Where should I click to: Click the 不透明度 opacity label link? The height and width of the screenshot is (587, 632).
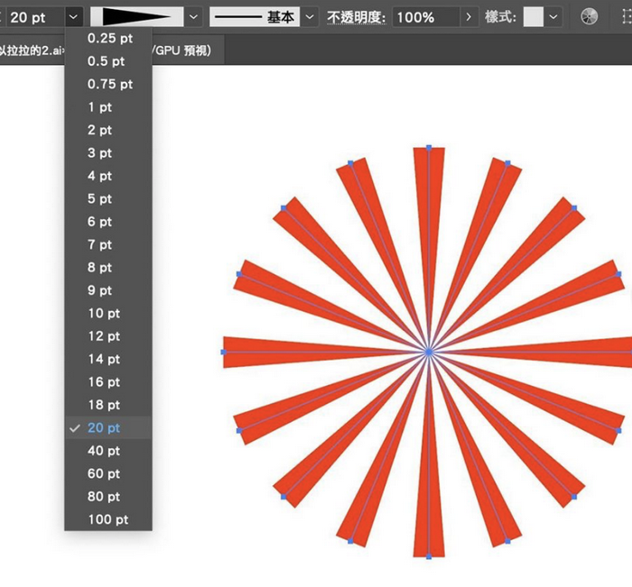pos(357,17)
